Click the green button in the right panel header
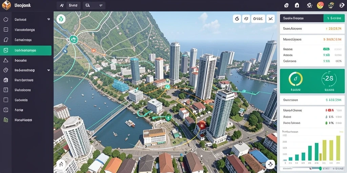This screenshot has width=347, height=173. coord(333,19)
